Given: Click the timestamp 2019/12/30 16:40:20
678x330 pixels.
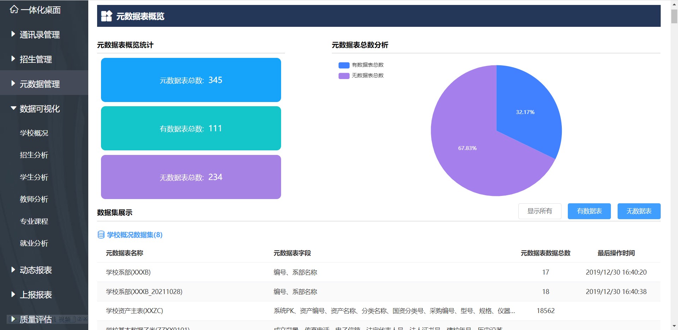Looking at the screenshot, I should (616, 272).
